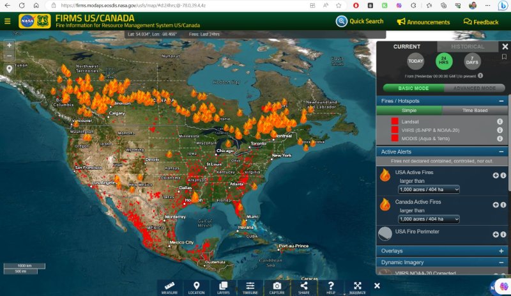511x296 pixels.
Task: Show info for VIIRS layer
Action: coord(500,130)
